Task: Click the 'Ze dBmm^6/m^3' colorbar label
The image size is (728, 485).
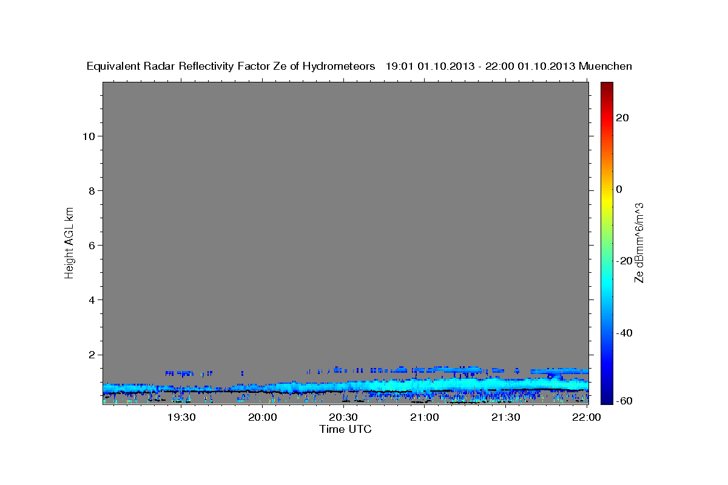Action: pyautogui.click(x=638, y=242)
